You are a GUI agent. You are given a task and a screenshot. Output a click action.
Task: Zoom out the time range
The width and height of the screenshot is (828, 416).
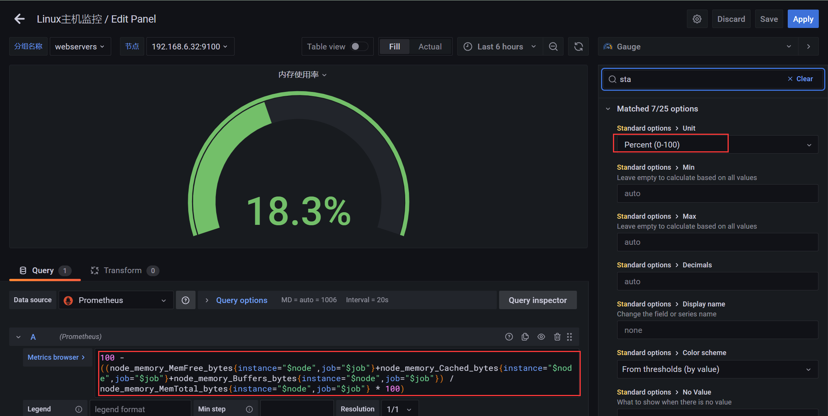[x=553, y=46]
